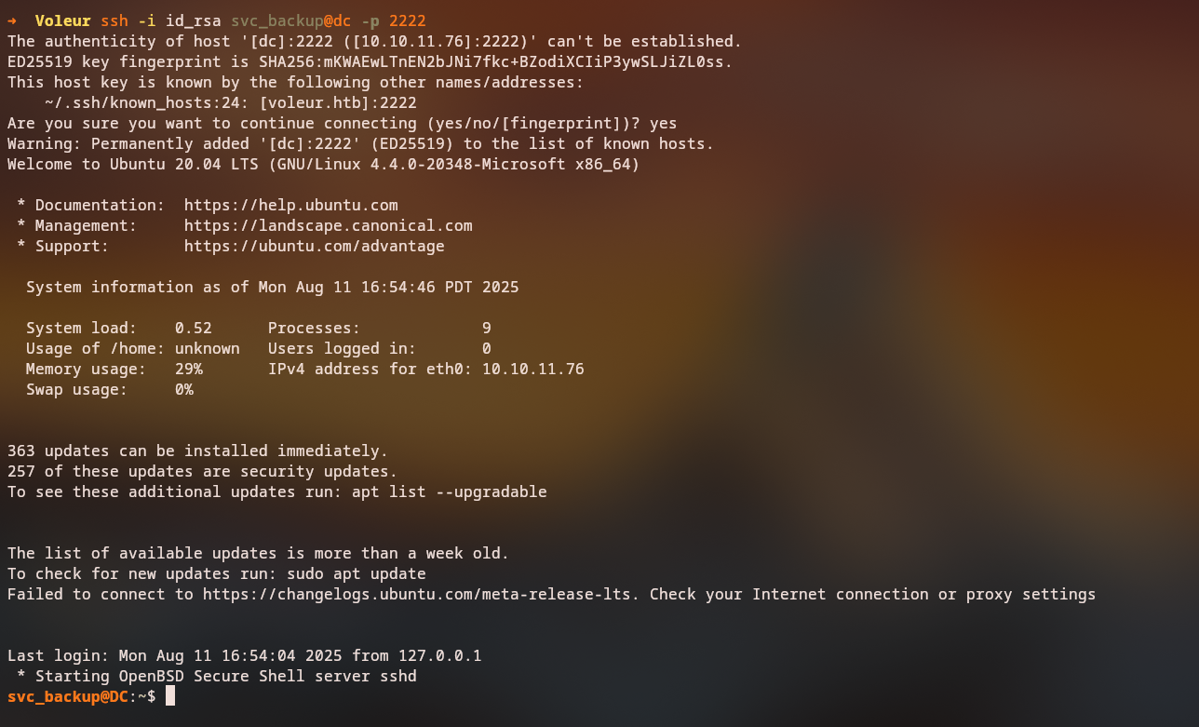Viewport: 1199px width, 727px height.
Task: Click the Memory usage 29% value
Action: [x=188, y=369]
